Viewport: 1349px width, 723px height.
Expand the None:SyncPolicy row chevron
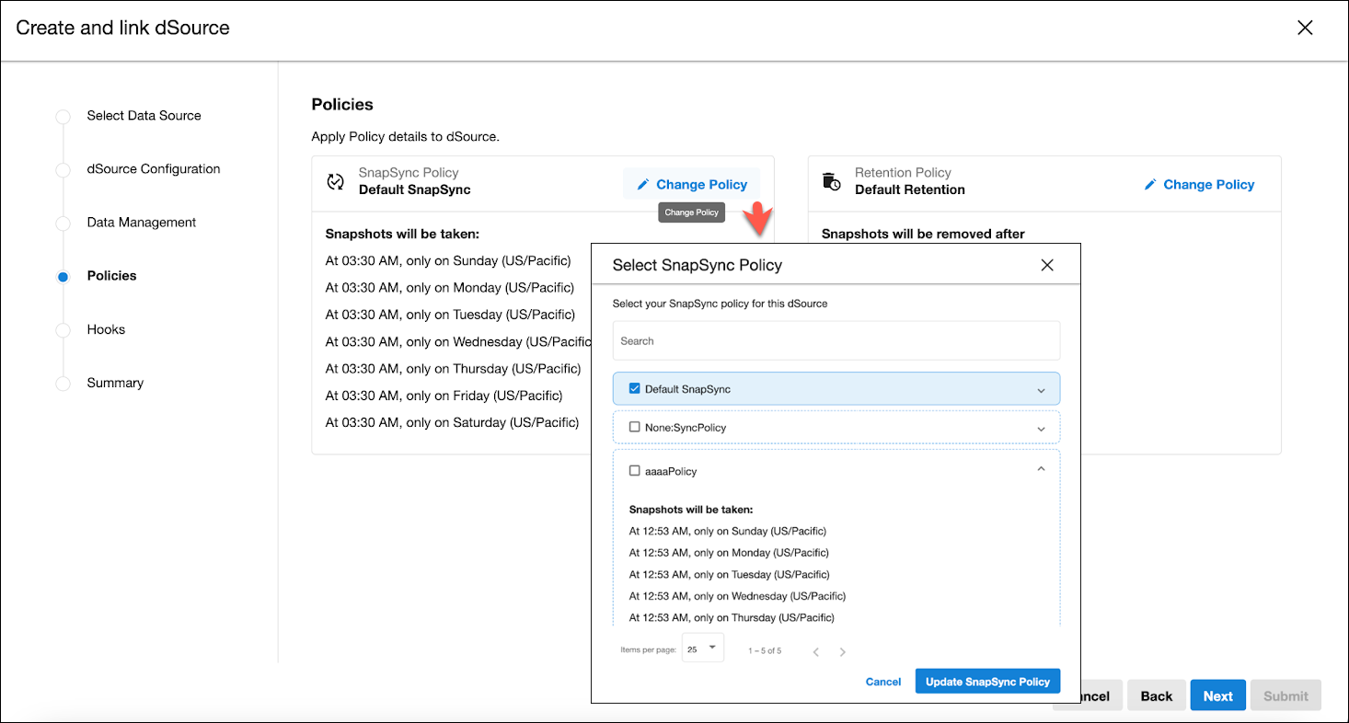click(x=1041, y=429)
